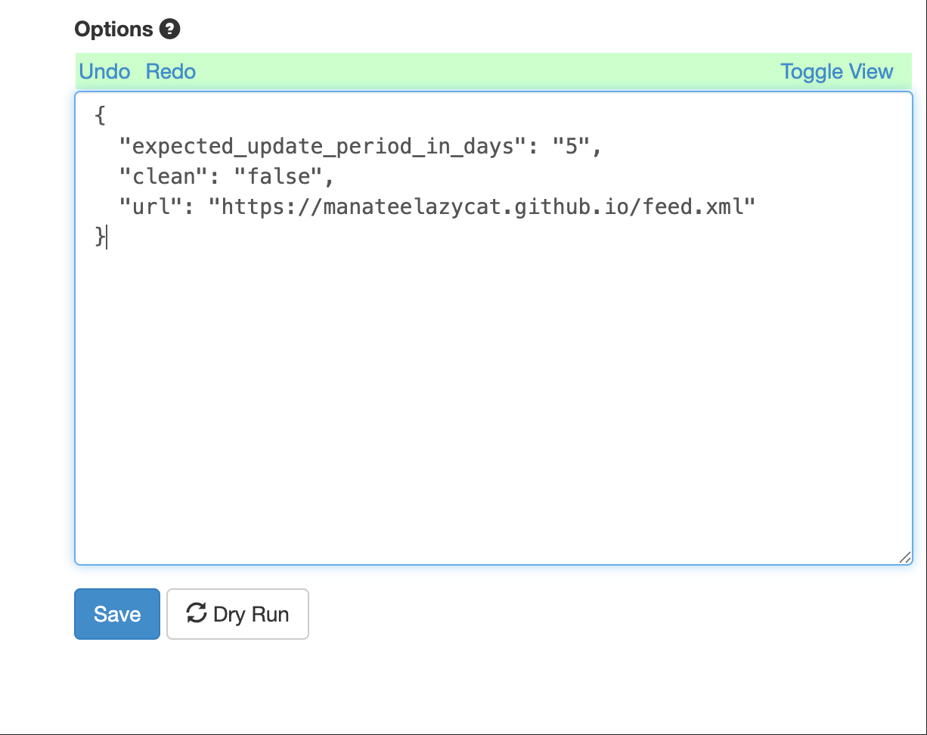Viewport: 927px width, 735px height.
Task: Undo the last JSON edit
Action: (x=104, y=72)
